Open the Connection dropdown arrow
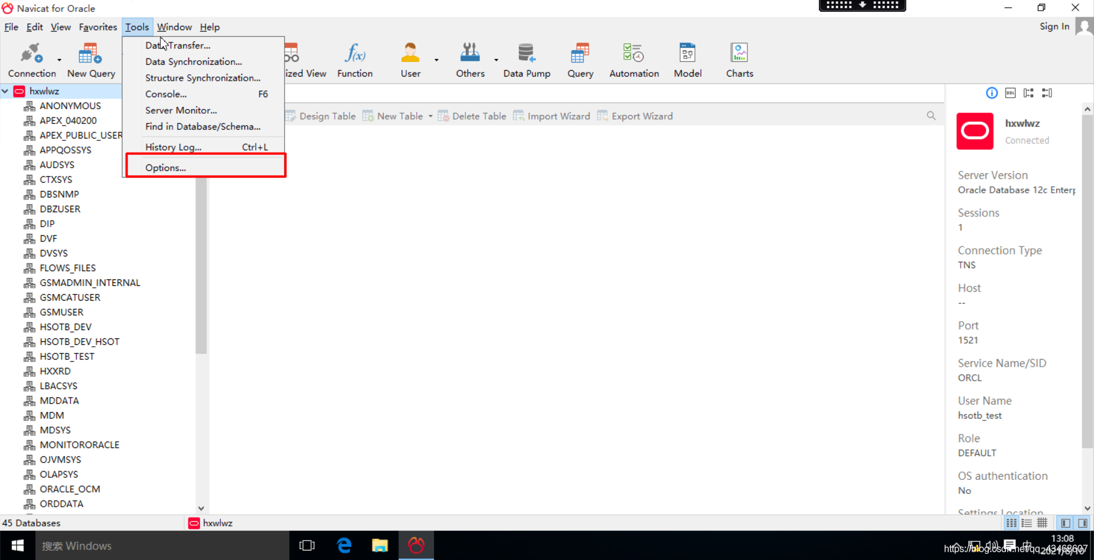 (59, 60)
